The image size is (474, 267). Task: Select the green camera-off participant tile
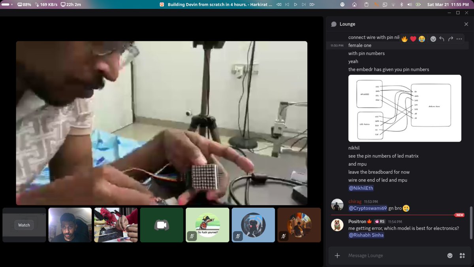coord(162,225)
